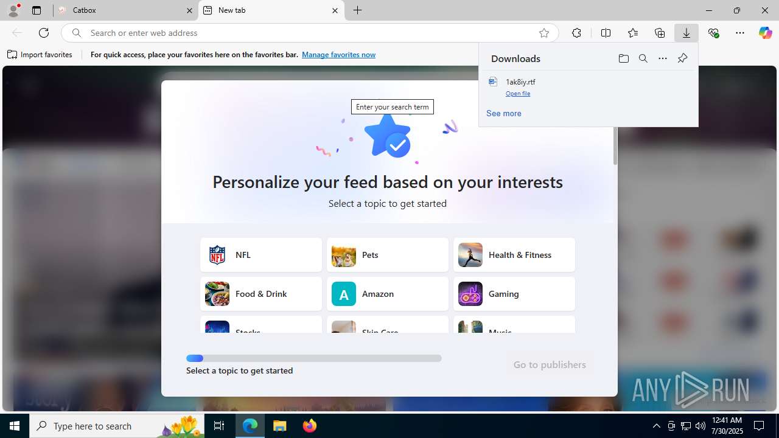
Task: Open the volume speaker icon
Action: (x=700, y=426)
